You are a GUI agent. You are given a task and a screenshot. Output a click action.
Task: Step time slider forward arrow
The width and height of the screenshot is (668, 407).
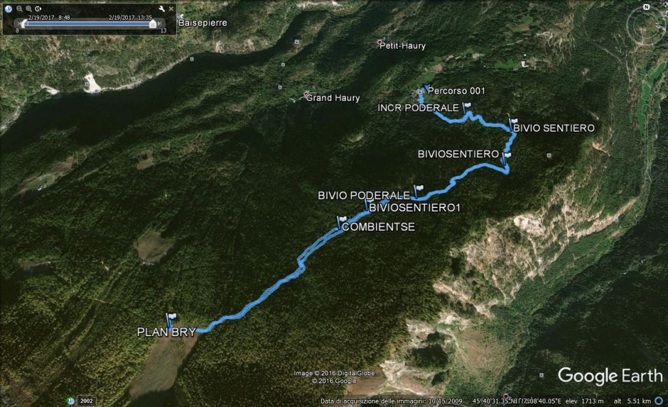160,24
